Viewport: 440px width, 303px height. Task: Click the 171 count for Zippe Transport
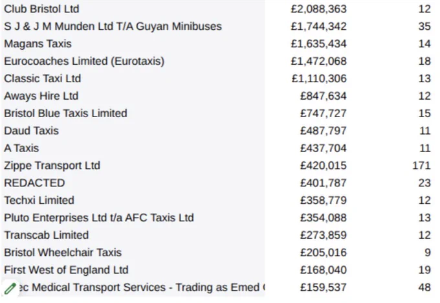pyautogui.click(x=421, y=166)
